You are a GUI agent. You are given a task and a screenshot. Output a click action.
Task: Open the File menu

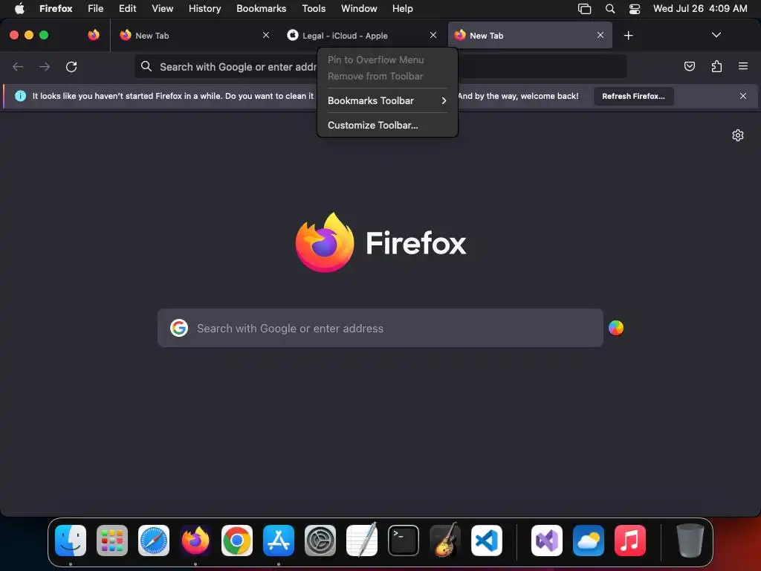(x=96, y=9)
